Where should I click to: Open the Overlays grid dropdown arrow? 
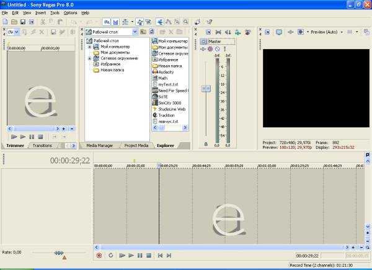pyautogui.click(x=357, y=32)
